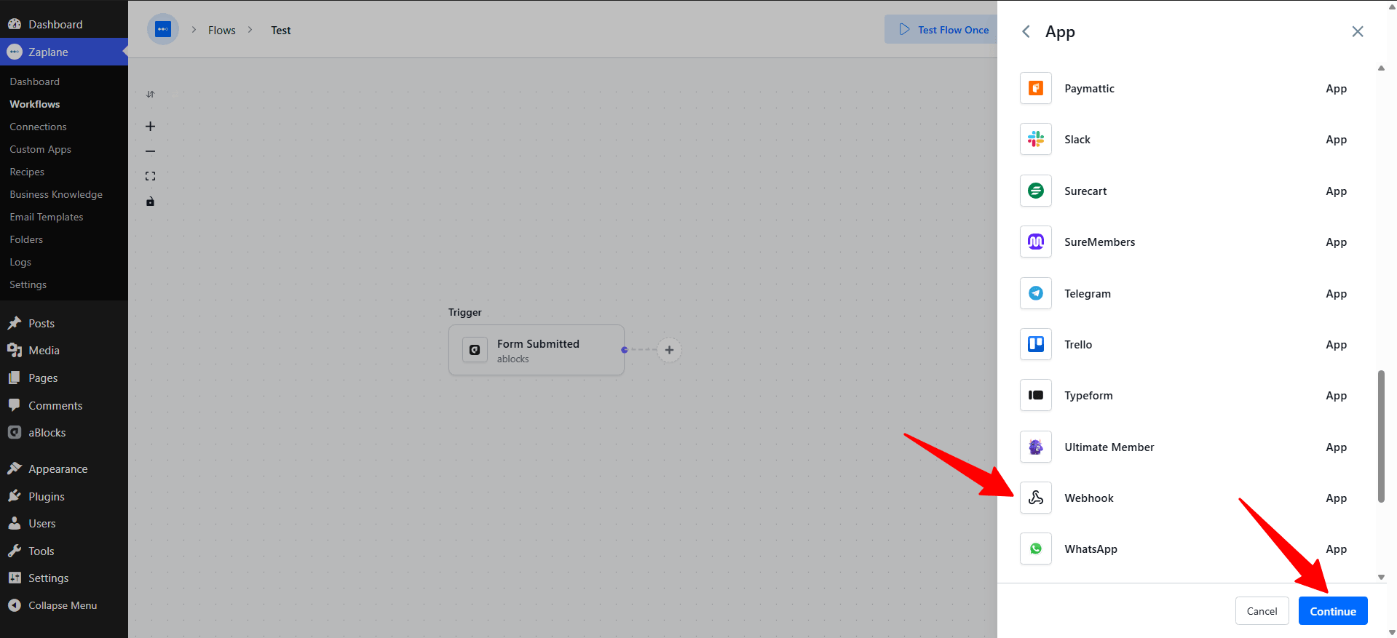Click the Continue button

1332,611
